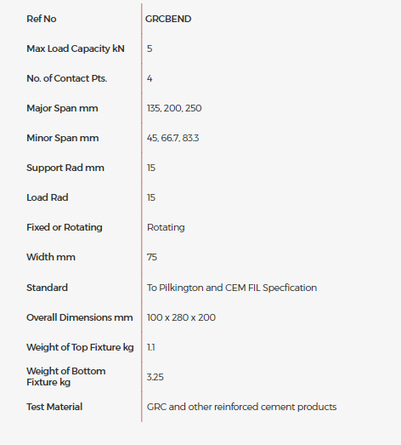This screenshot has height=445, width=401.
Task: Click the Fixed or Rotating label
Action: coord(65,228)
